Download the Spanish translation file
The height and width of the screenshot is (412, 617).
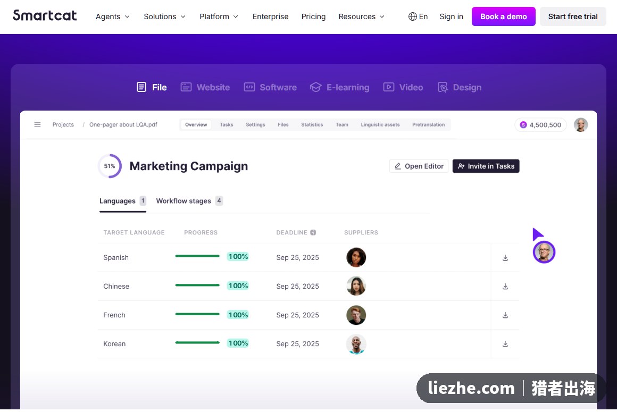coord(505,258)
